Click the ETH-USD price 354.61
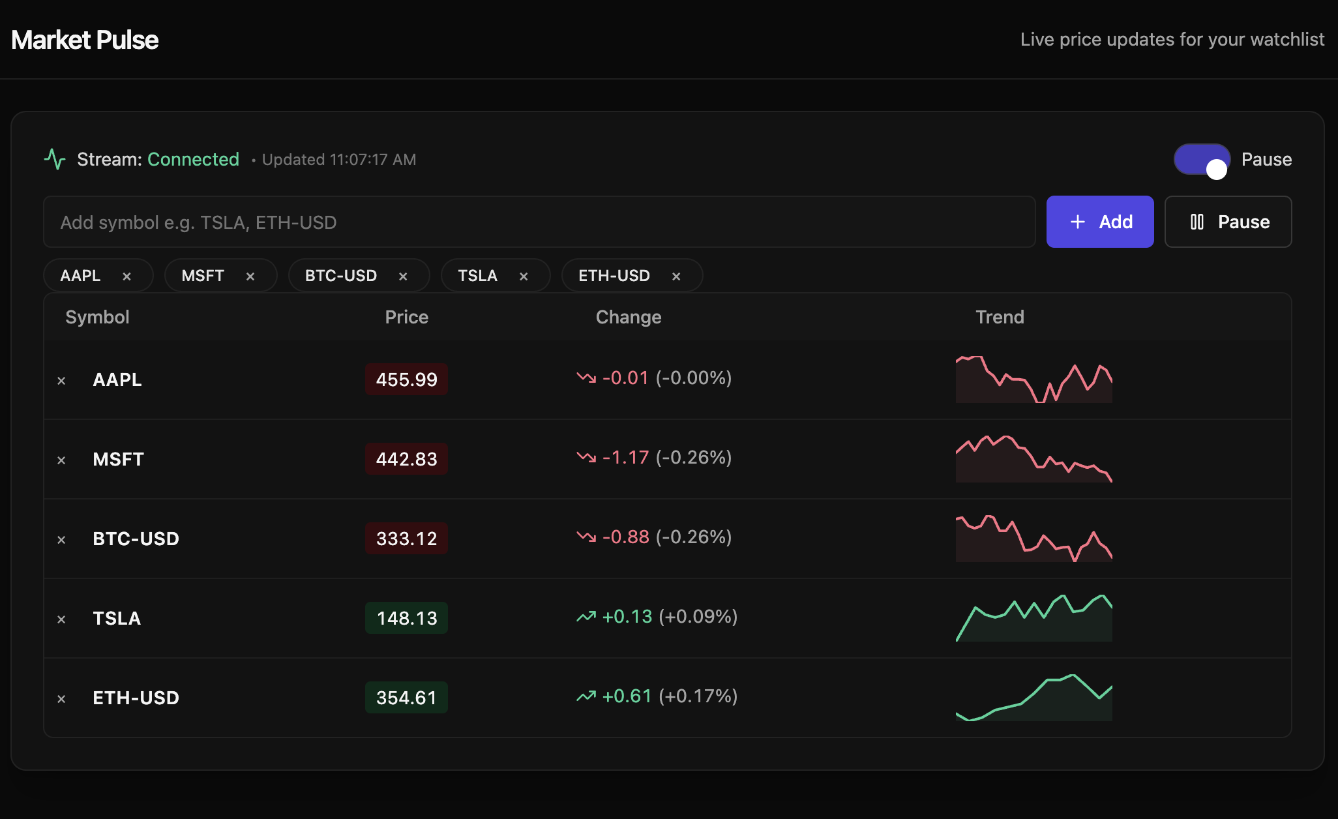 point(406,698)
